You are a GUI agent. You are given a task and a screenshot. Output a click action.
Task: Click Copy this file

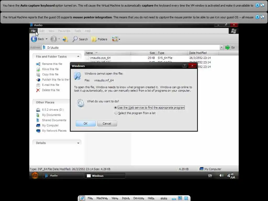pos(50,74)
